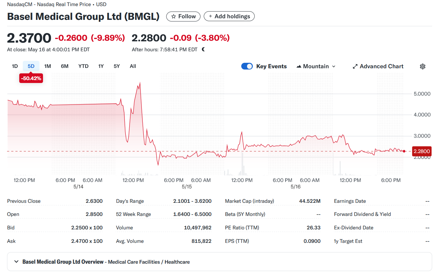Viewport: 436px width, 272px height.
Task: Open the Mountain chart type dropdown
Action: click(316, 66)
